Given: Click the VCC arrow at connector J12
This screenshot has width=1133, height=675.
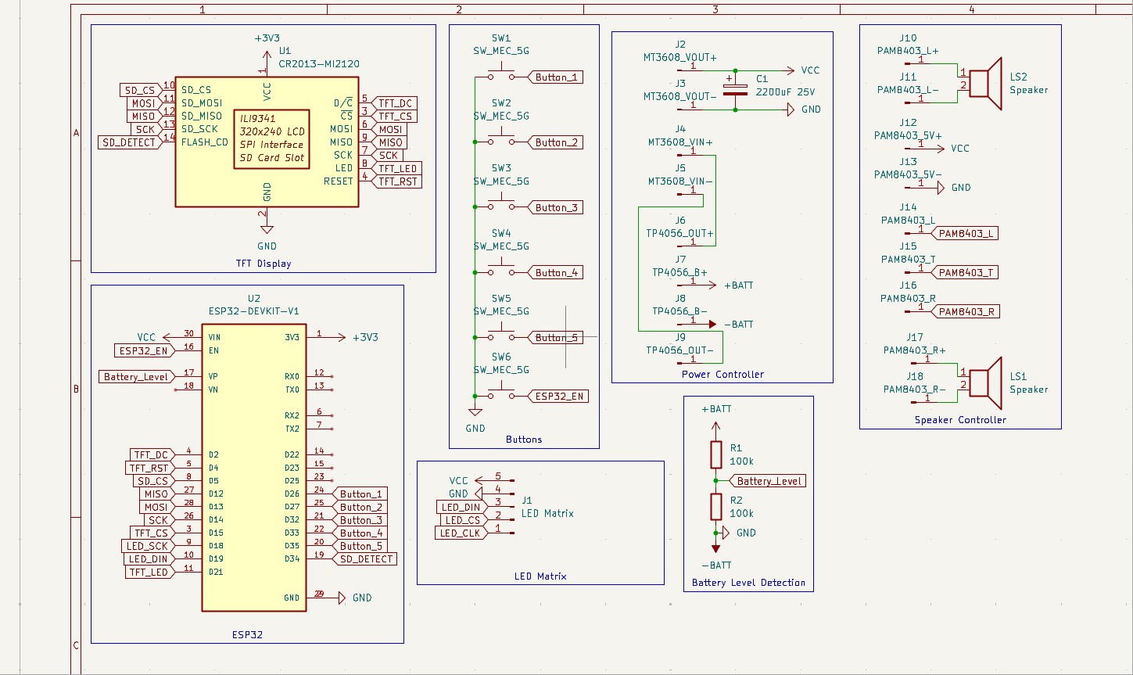Looking at the screenshot, I should (x=939, y=148).
